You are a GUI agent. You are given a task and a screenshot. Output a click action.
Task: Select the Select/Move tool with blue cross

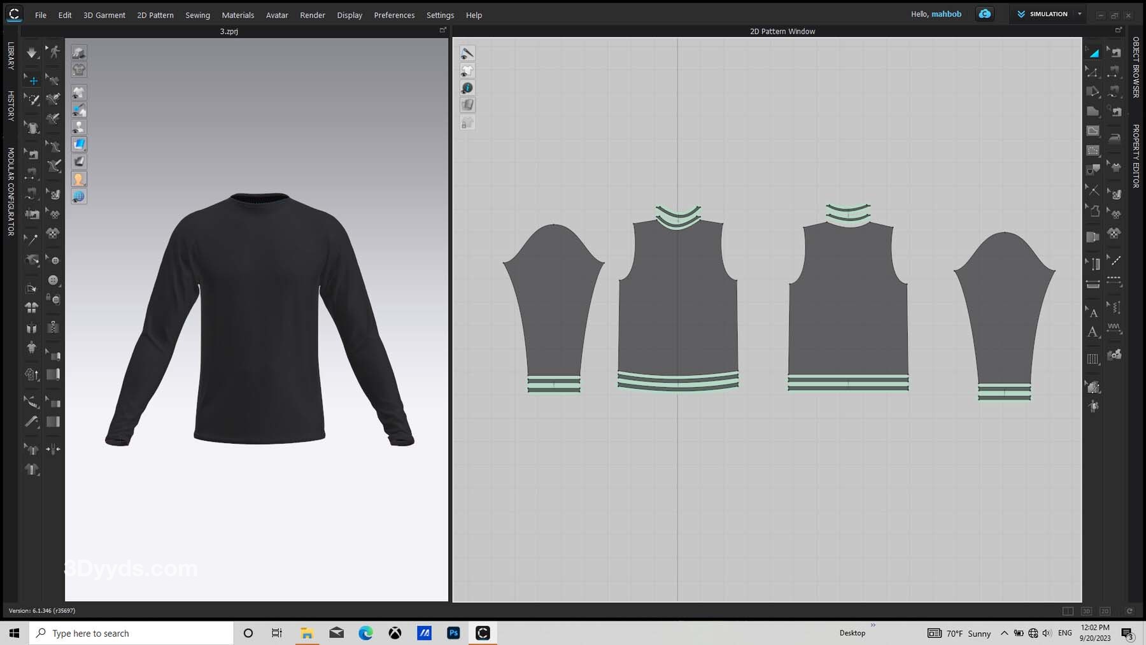click(32, 80)
